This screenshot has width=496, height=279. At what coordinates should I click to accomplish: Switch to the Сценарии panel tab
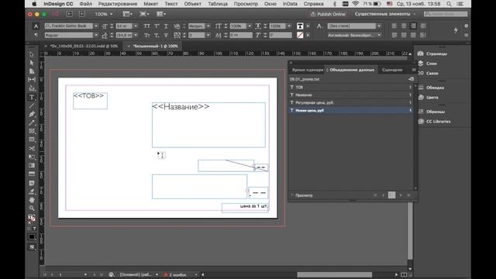pyautogui.click(x=391, y=70)
